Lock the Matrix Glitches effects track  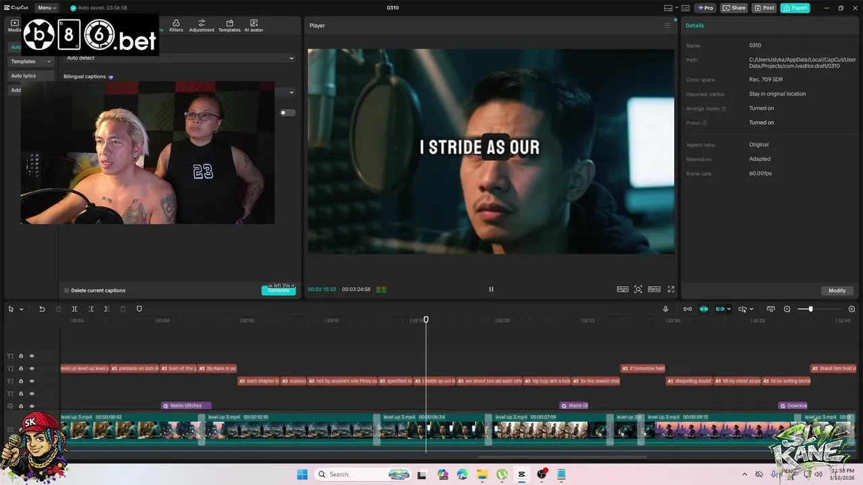point(21,406)
